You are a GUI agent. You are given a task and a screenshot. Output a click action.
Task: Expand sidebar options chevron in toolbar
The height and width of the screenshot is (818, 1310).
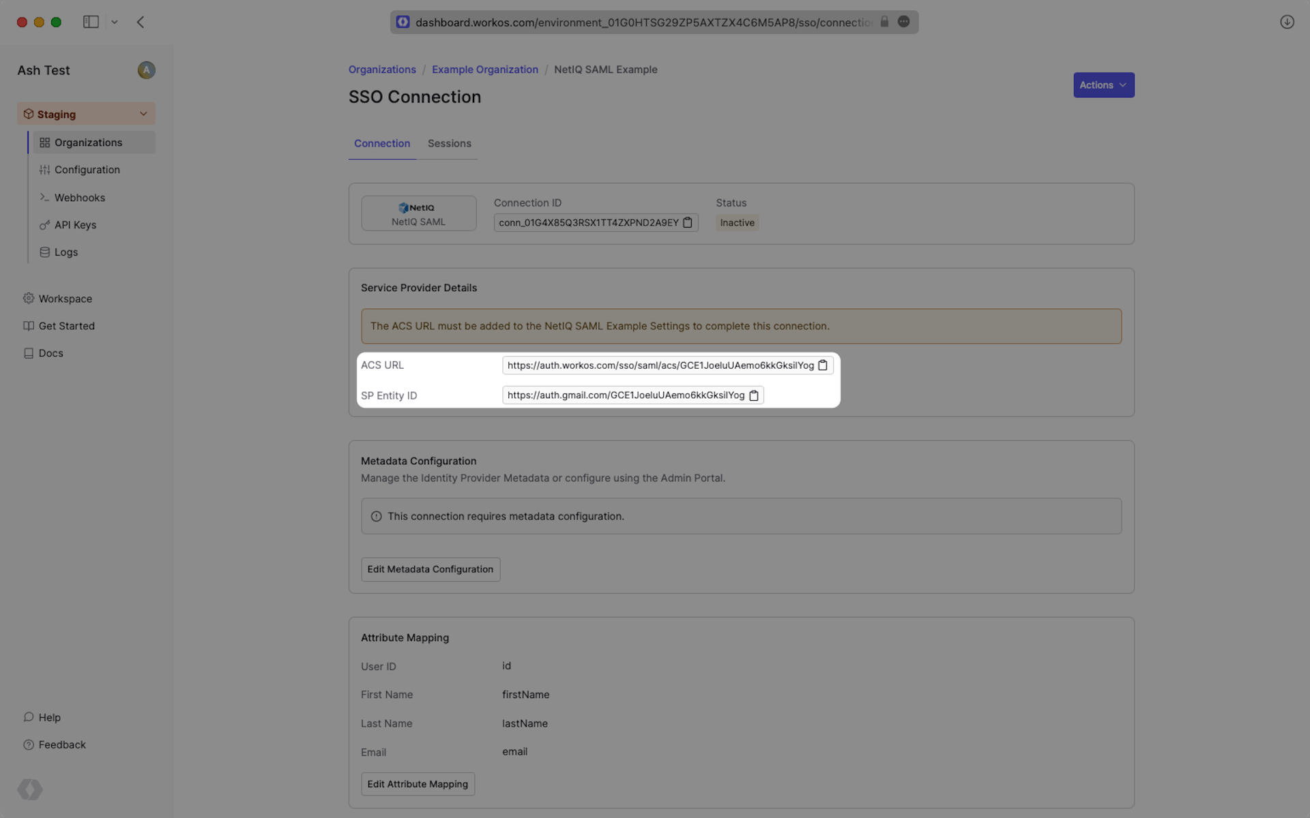tap(115, 22)
